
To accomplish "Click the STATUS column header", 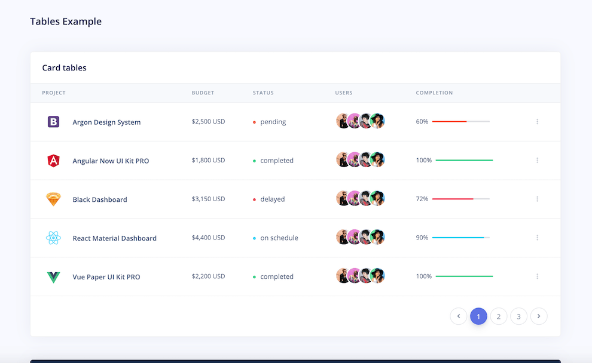I will pyautogui.click(x=263, y=93).
